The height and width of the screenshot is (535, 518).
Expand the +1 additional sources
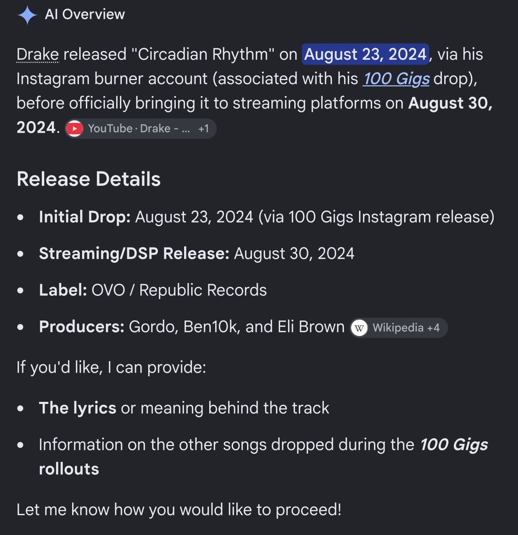204,129
